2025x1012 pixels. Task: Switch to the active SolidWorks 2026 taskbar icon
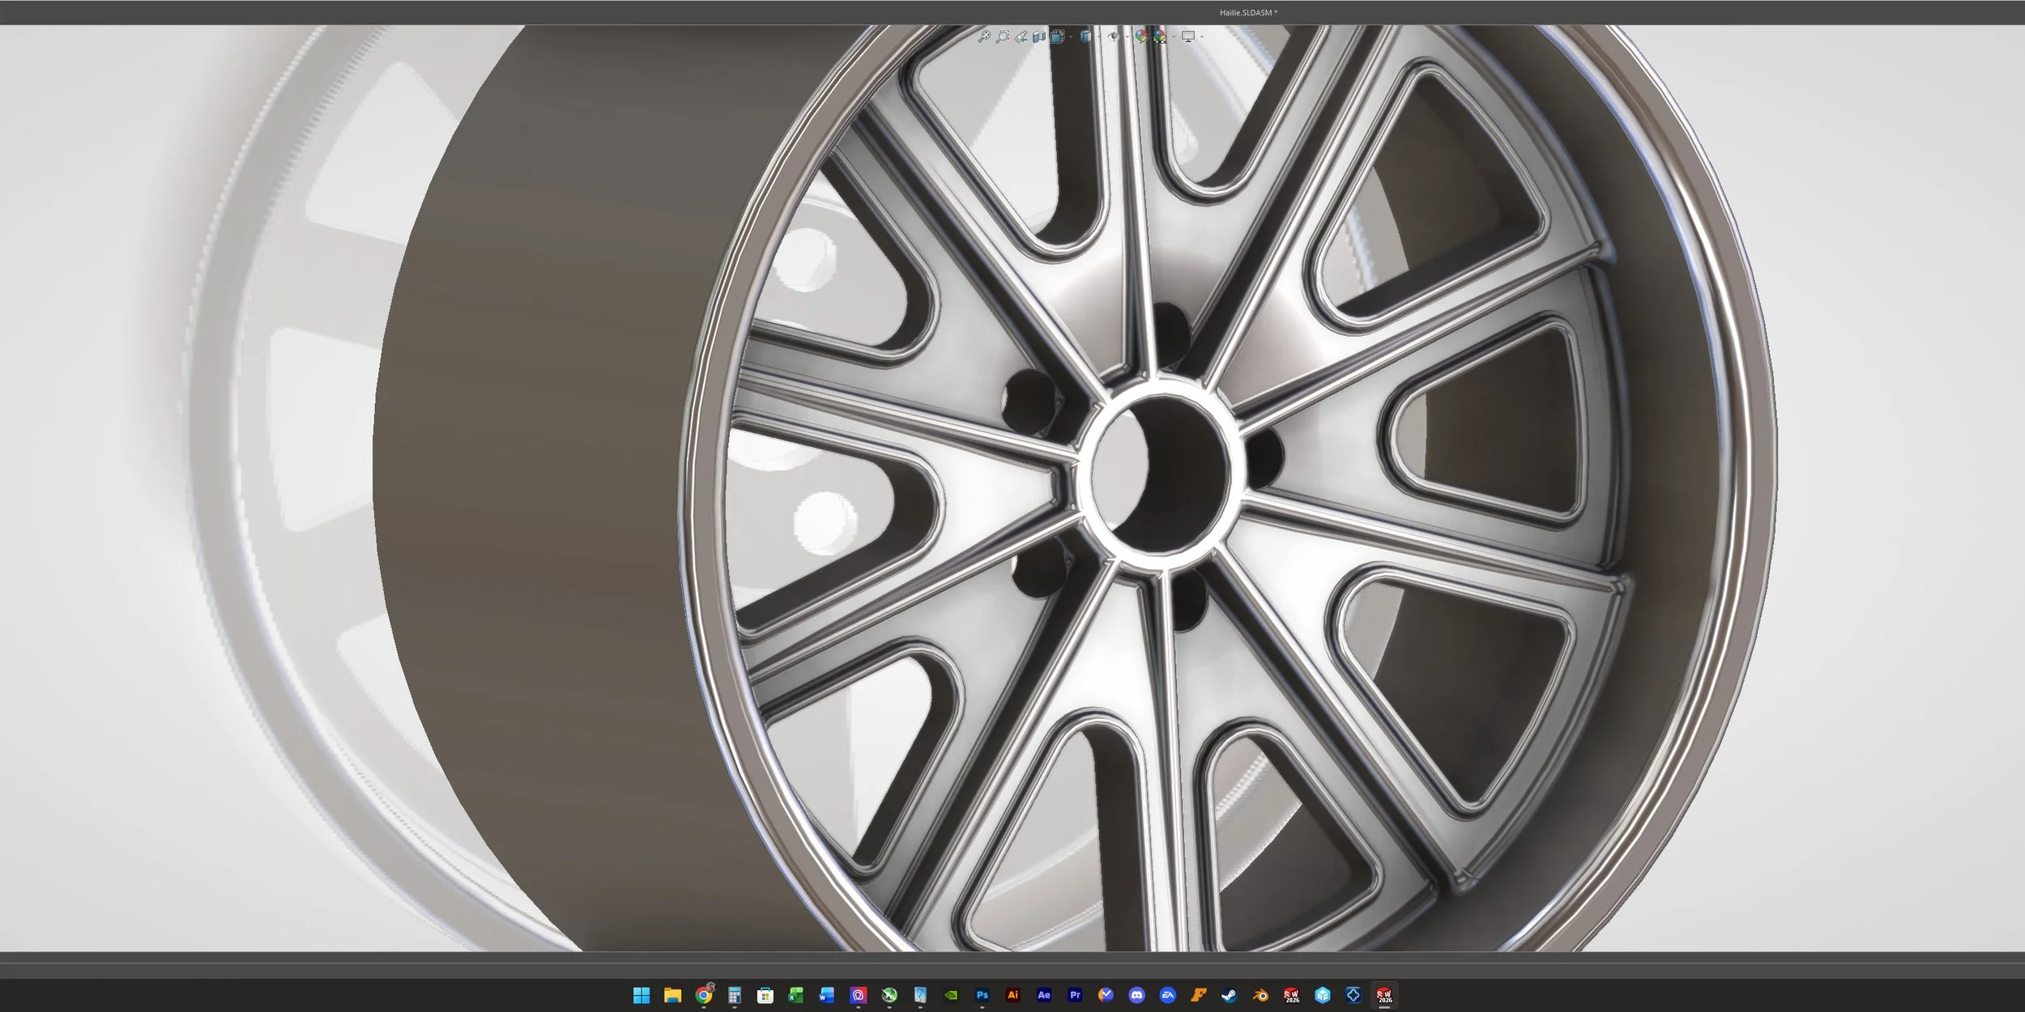(1384, 995)
